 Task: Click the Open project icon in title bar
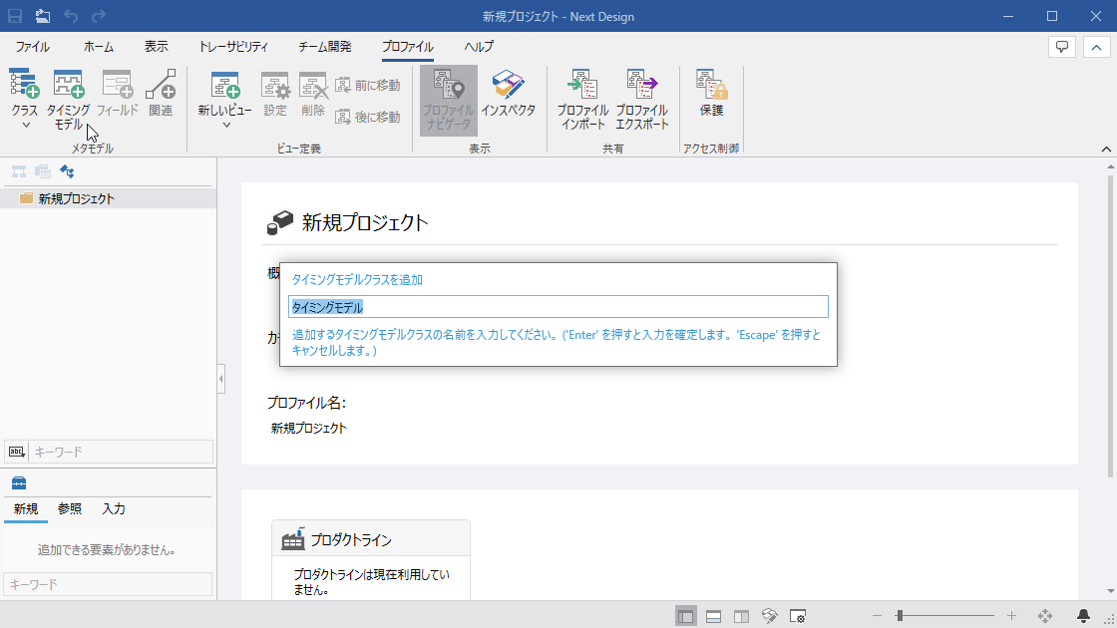[43, 16]
